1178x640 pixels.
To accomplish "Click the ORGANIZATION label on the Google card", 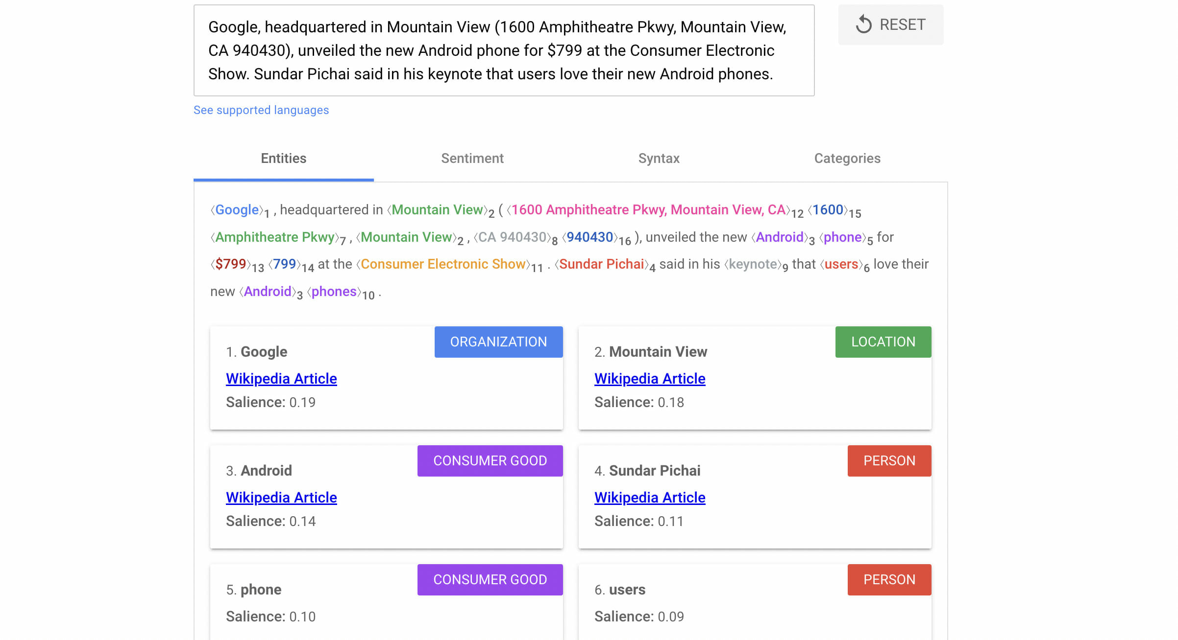I will coord(498,342).
